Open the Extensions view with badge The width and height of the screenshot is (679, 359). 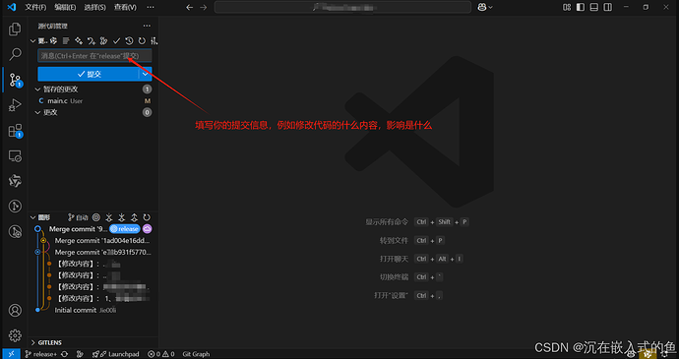tap(15, 131)
